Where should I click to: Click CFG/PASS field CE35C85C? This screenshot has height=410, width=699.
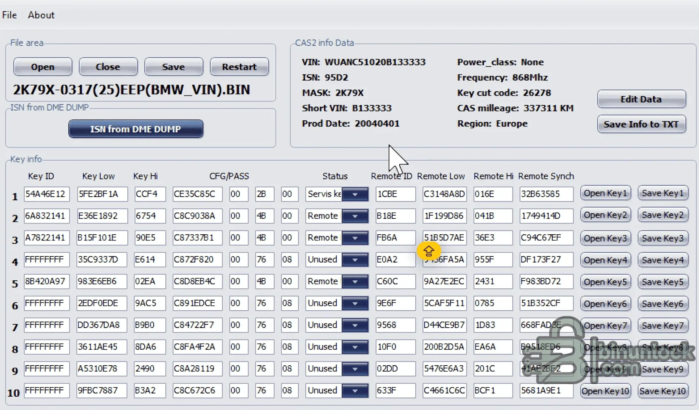197,194
